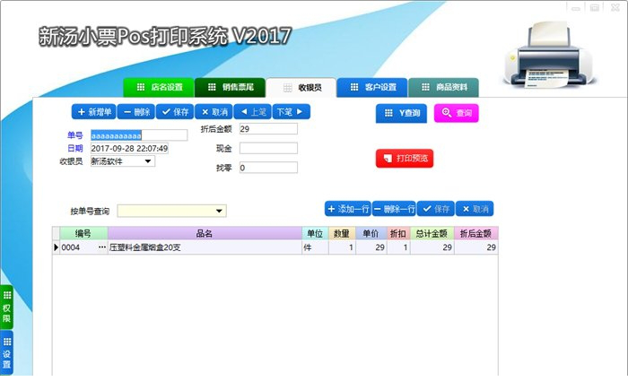The width and height of the screenshot is (628, 390).
Task: Click the 单价 column header
Action: pyautogui.click(x=371, y=233)
